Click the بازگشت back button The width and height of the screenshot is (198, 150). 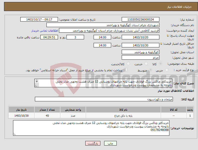pyautogui.click(x=93, y=143)
